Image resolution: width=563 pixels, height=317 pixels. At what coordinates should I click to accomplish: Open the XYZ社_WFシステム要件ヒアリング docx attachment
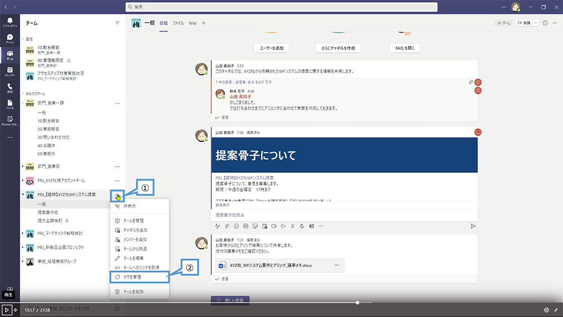coord(280,265)
